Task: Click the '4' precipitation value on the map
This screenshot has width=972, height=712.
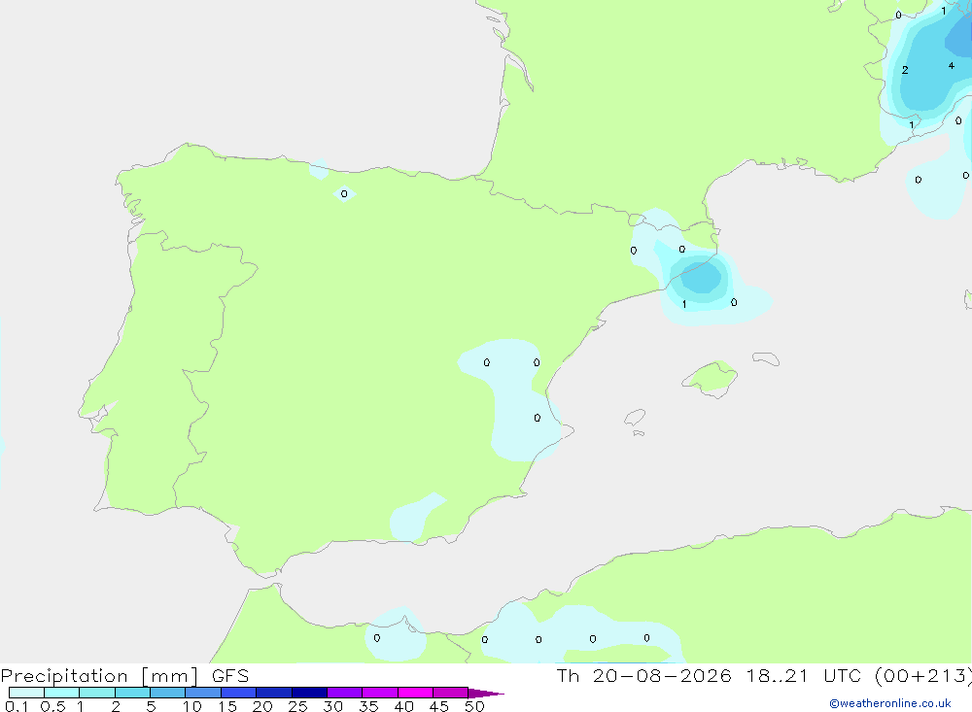Action: click(951, 66)
